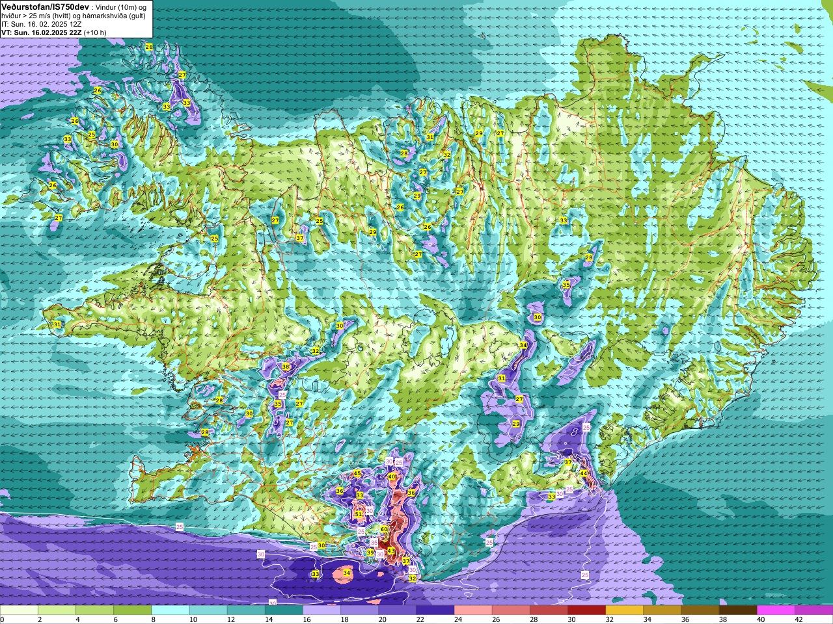Image resolution: width=833 pixels, height=624 pixels.
Task: Select the mustard 34–36 legend swatch
Action: click(662, 610)
